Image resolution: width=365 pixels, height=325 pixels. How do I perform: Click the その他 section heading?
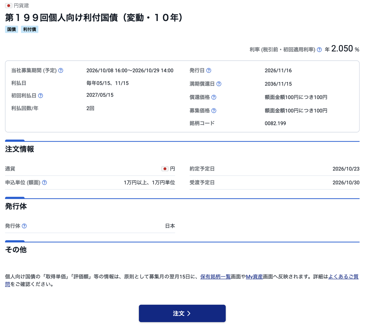(16, 249)
